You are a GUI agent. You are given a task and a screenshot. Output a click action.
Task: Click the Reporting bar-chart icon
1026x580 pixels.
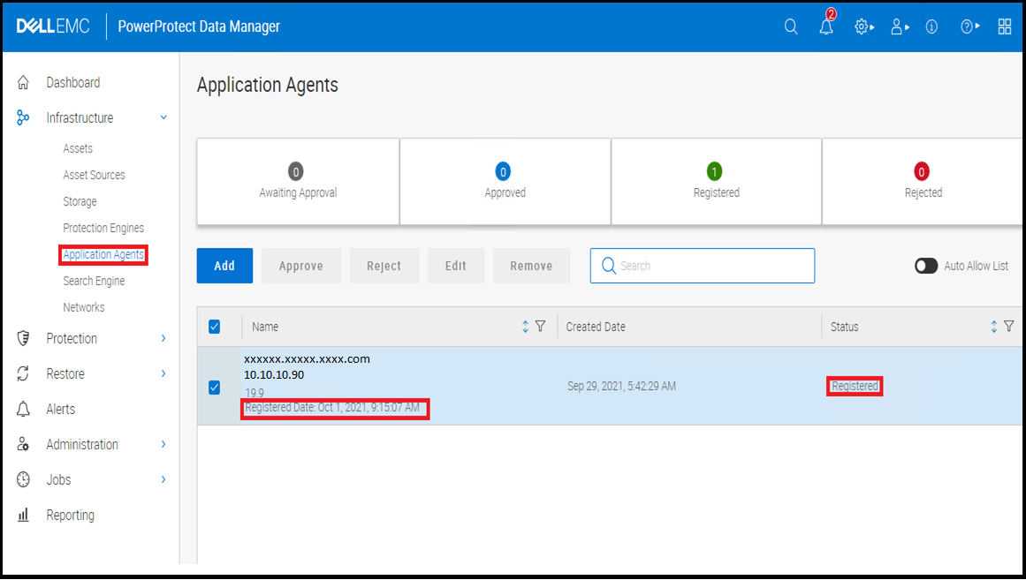(x=23, y=515)
